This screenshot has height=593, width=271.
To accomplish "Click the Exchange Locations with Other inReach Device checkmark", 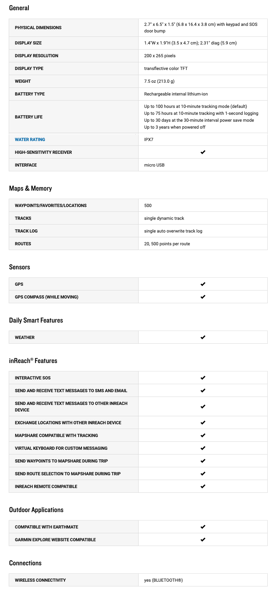I will (203, 423).
